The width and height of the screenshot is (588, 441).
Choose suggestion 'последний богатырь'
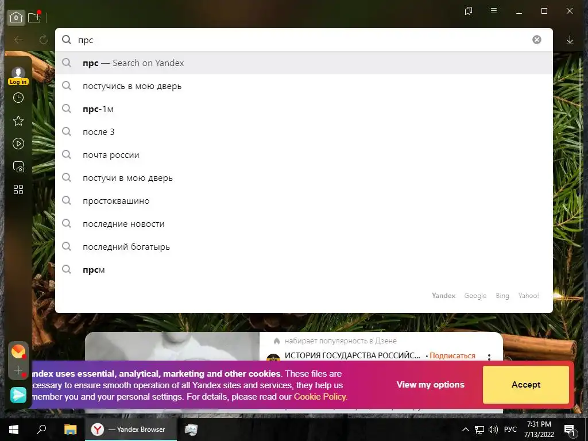tap(304, 247)
